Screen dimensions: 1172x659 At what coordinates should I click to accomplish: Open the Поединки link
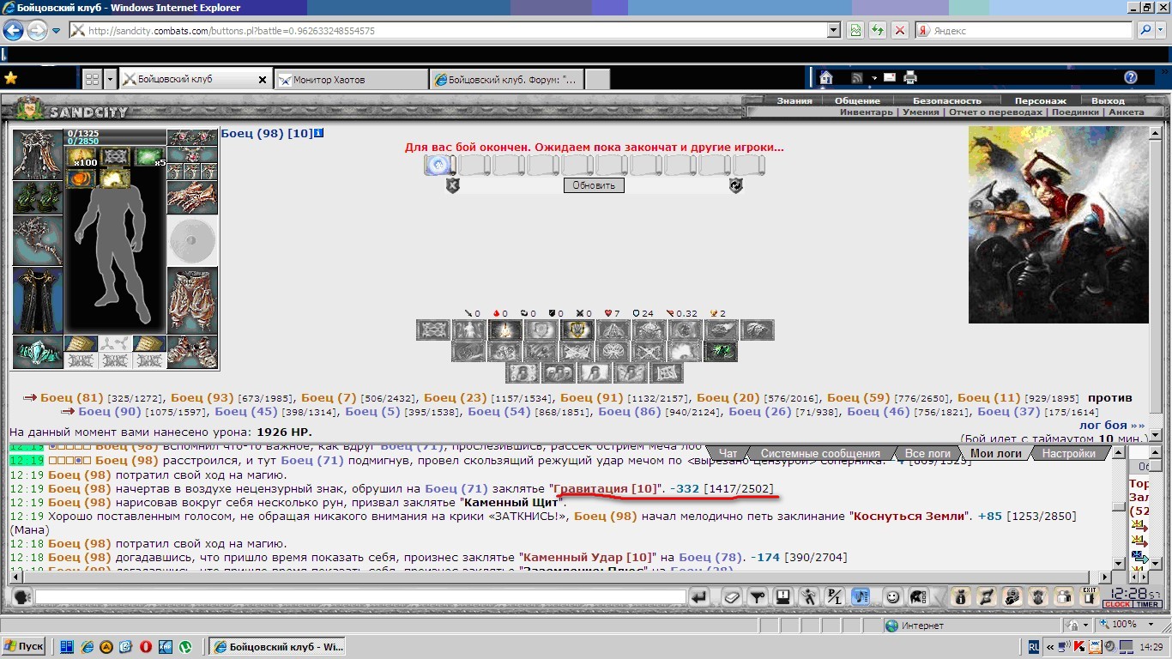click(1075, 112)
